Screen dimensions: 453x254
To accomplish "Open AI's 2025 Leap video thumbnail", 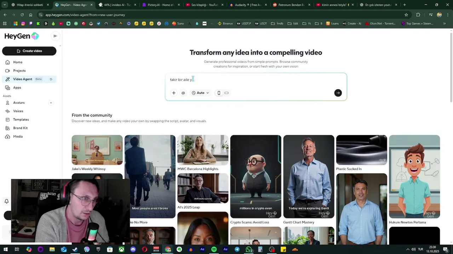I will (x=203, y=188).
